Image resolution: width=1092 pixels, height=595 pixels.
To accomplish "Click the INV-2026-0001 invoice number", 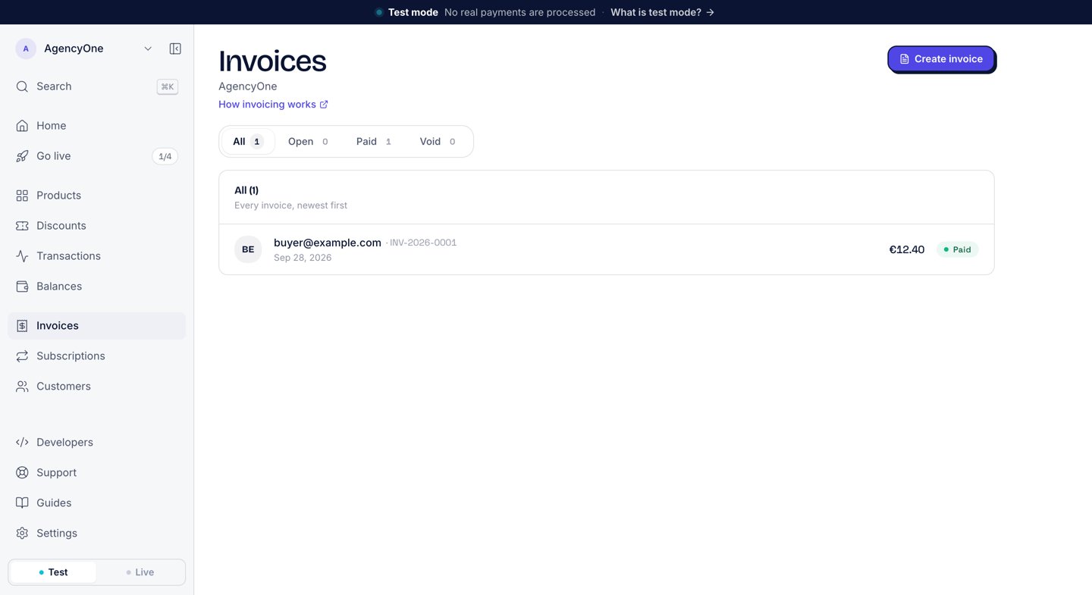I will coord(423,243).
